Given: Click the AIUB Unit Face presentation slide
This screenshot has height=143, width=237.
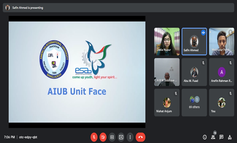Looking at the screenshot, I should tap(77, 72).
